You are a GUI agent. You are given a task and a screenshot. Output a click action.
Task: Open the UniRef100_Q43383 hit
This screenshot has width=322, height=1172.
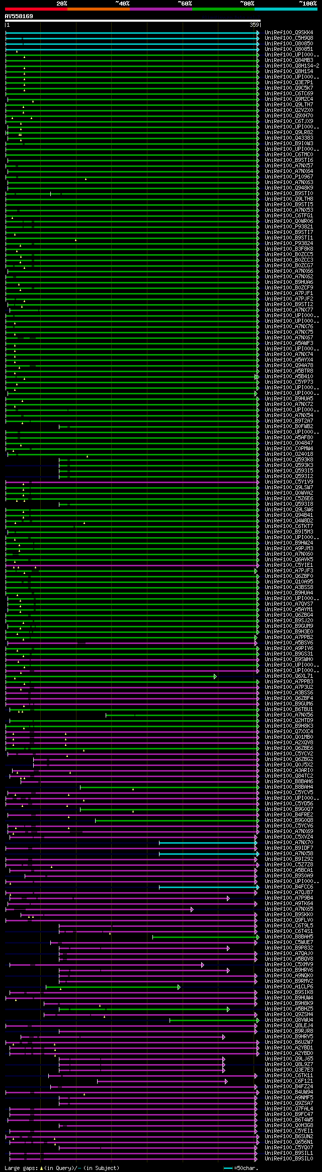tap(289, 138)
